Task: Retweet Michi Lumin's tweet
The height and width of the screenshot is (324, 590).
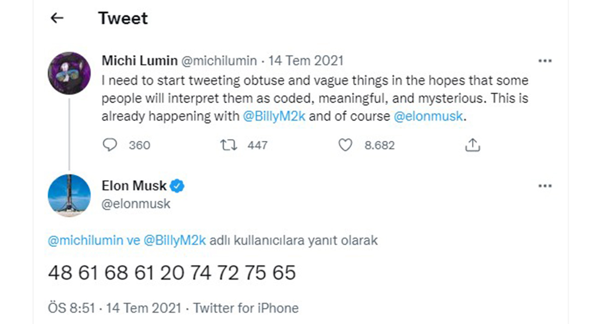Action: pyautogui.click(x=229, y=145)
